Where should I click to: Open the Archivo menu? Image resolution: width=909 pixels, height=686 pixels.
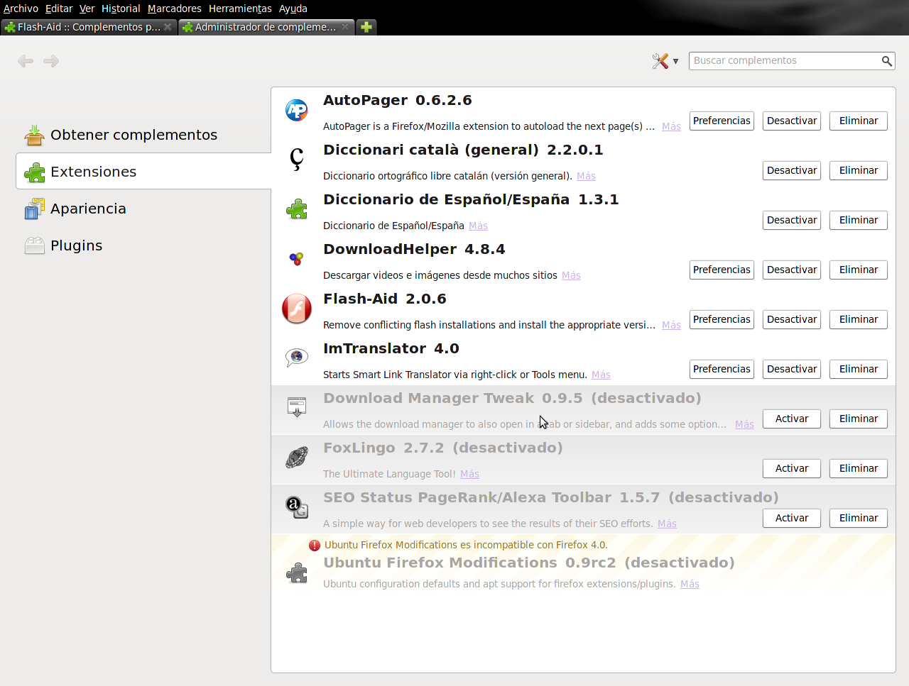tap(21, 9)
